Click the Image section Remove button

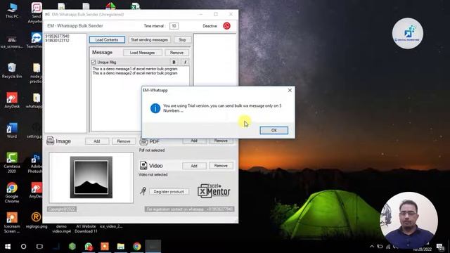(x=124, y=141)
